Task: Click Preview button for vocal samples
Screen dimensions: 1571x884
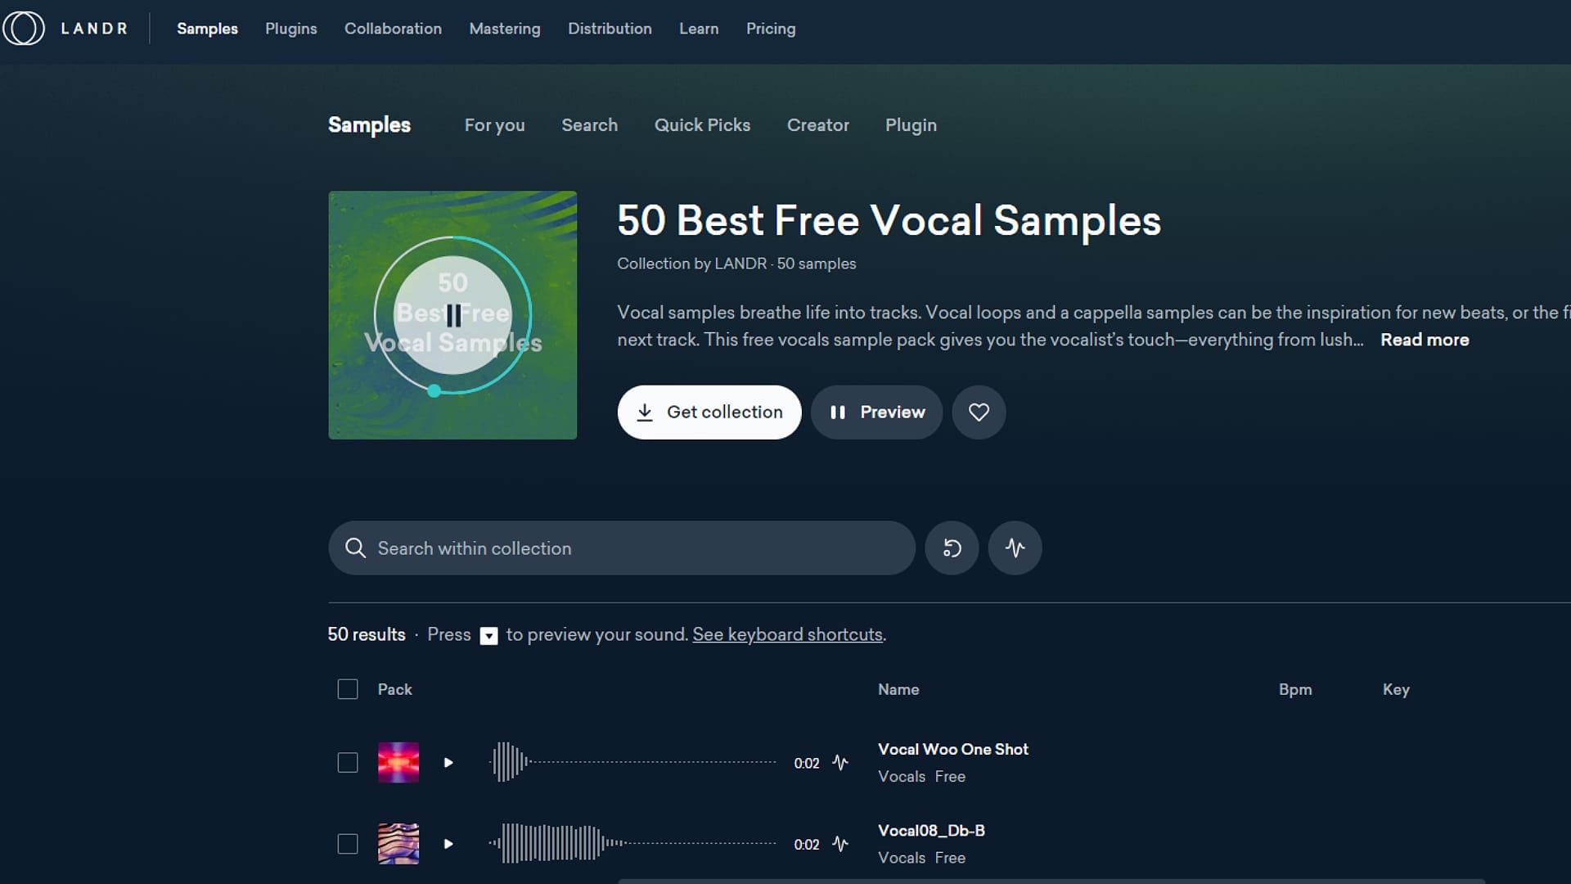Action: [876, 413]
